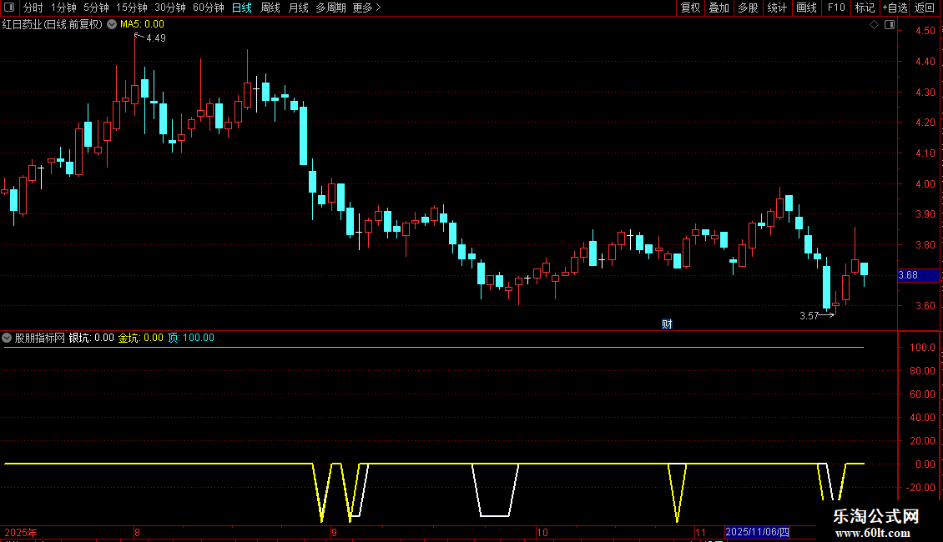
Task: Select the 5分钟 period tab
Action: pos(96,8)
